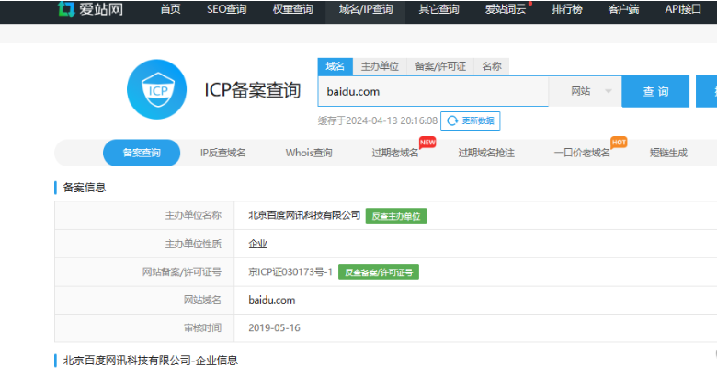Switch to 过期域名抢注 tab
The height and width of the screenshot is (390, 717).
pos(486,153)
